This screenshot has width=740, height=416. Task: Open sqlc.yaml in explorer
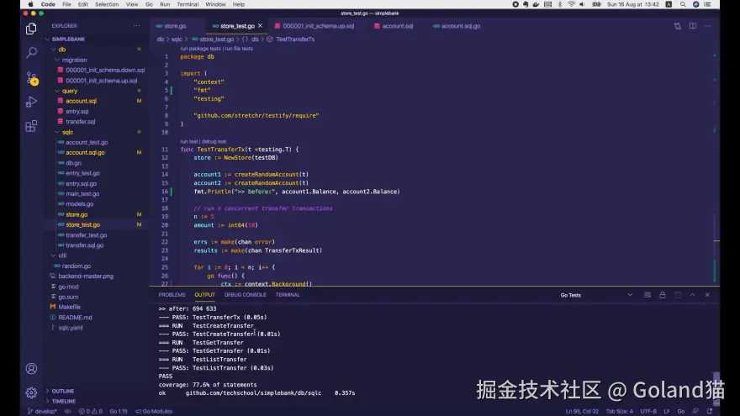point(71,328)
